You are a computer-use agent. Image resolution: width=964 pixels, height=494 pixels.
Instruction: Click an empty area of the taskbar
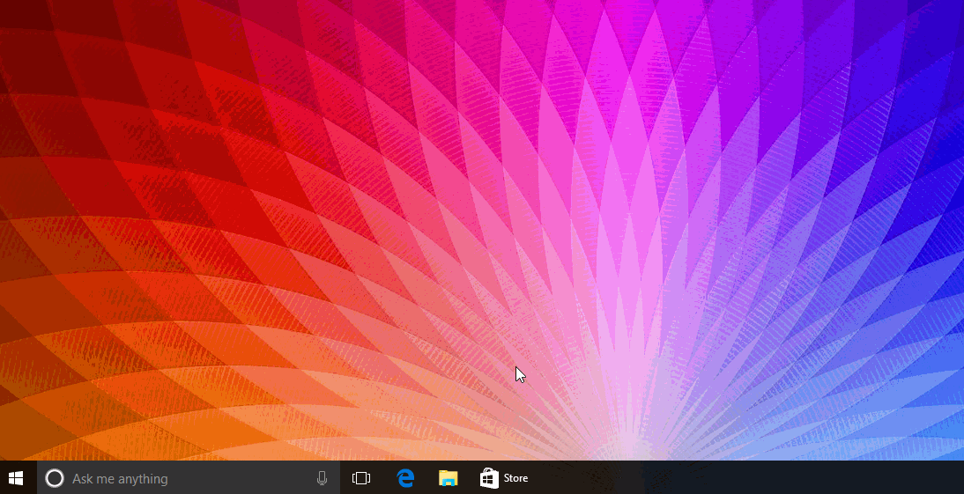coord(738,478)
